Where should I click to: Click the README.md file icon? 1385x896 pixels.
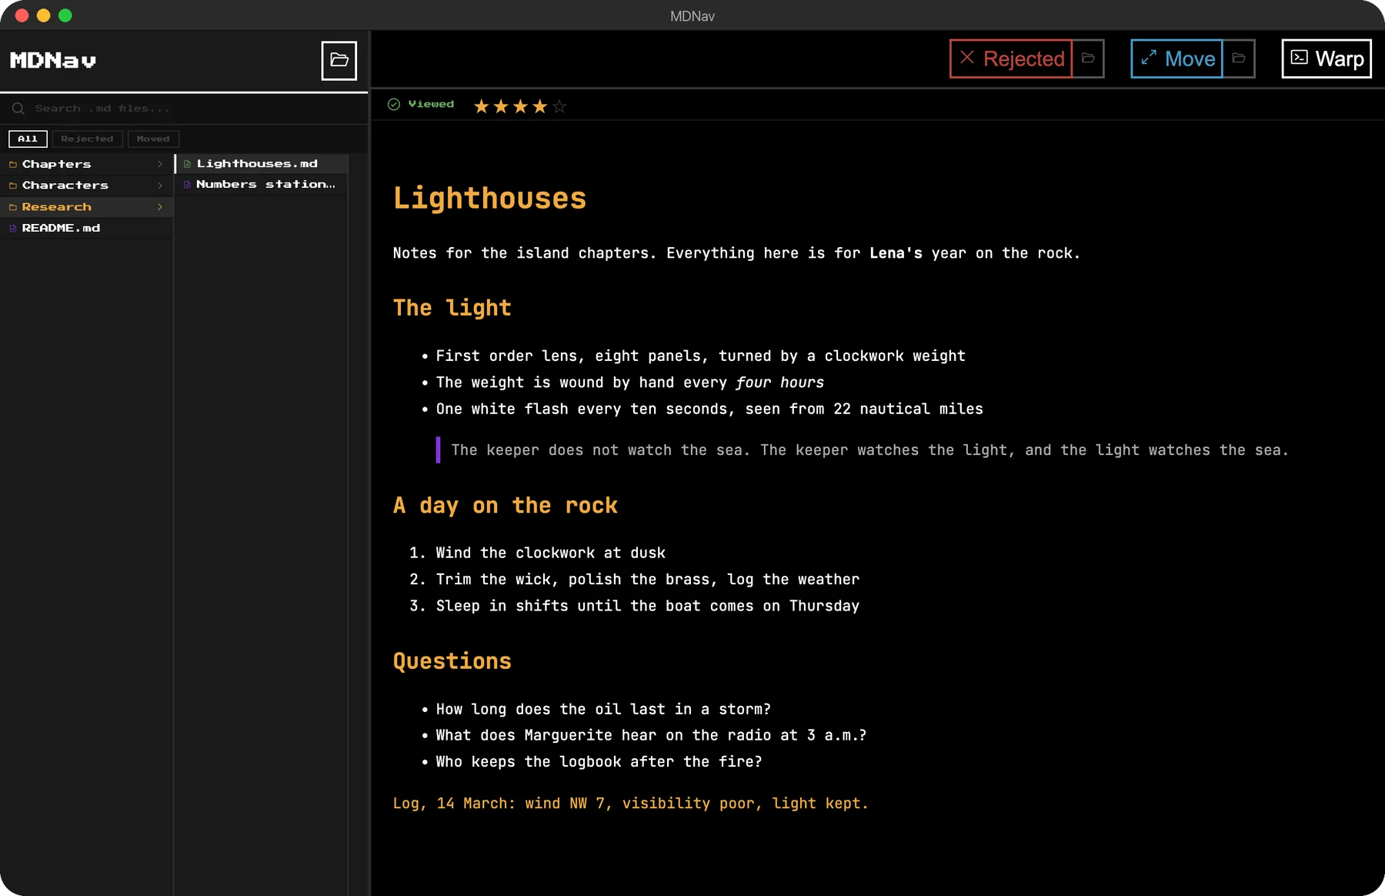[13, 229]
